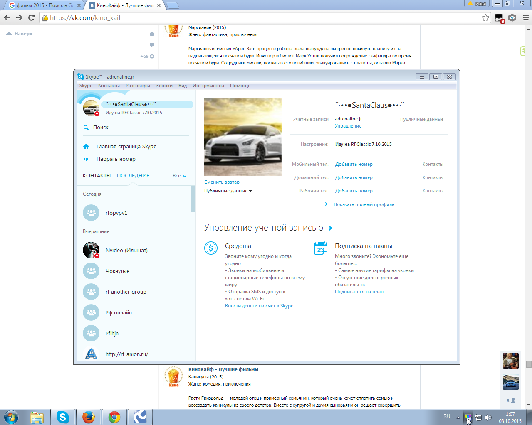
Task: Click the large white car avatar picture
Action: [x=243, y=137]
